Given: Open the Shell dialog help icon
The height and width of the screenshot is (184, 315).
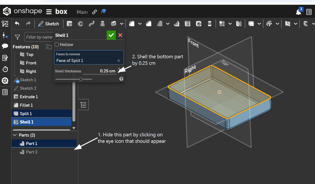Looking at the screenshot, I should coord(121,79).
